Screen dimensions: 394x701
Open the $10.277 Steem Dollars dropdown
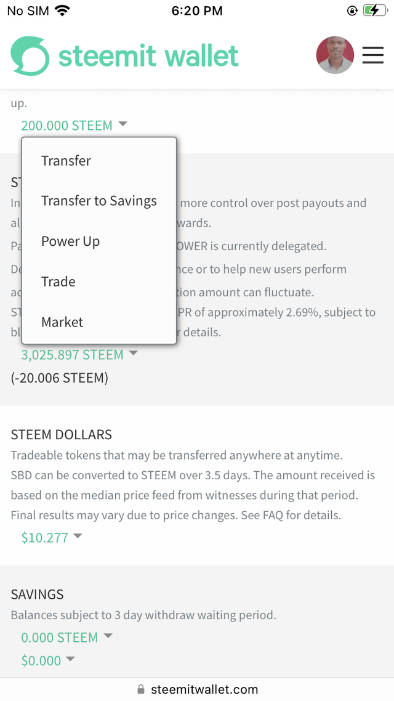point(51,537)
